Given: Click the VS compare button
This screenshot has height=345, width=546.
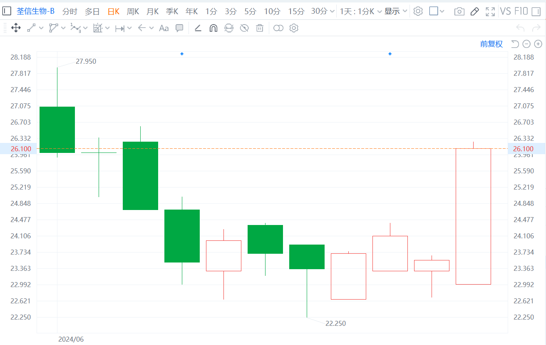Looking at the screenshot, I should (x=505, y=11).
